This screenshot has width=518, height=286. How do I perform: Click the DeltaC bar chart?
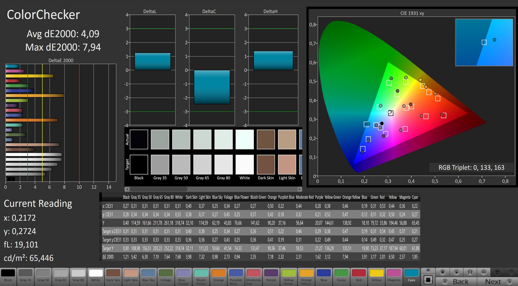pos(212,70)
